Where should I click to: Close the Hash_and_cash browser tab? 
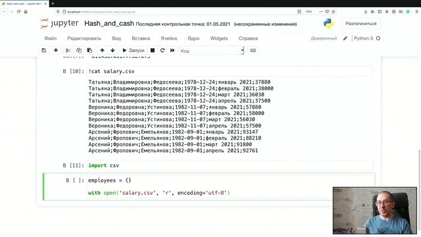pyautogui.click(x=45, y=4)
